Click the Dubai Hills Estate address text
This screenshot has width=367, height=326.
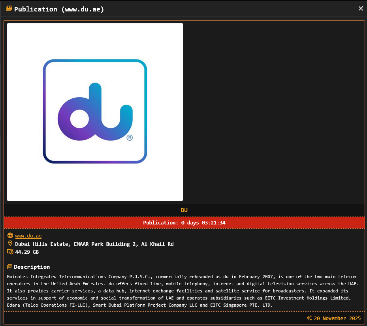click(x=94, y=244)
